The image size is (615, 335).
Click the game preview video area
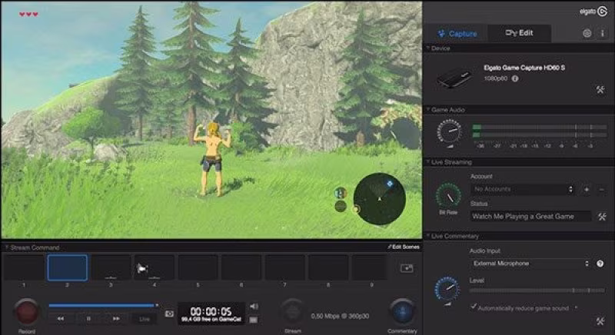[x=211, y=120]
